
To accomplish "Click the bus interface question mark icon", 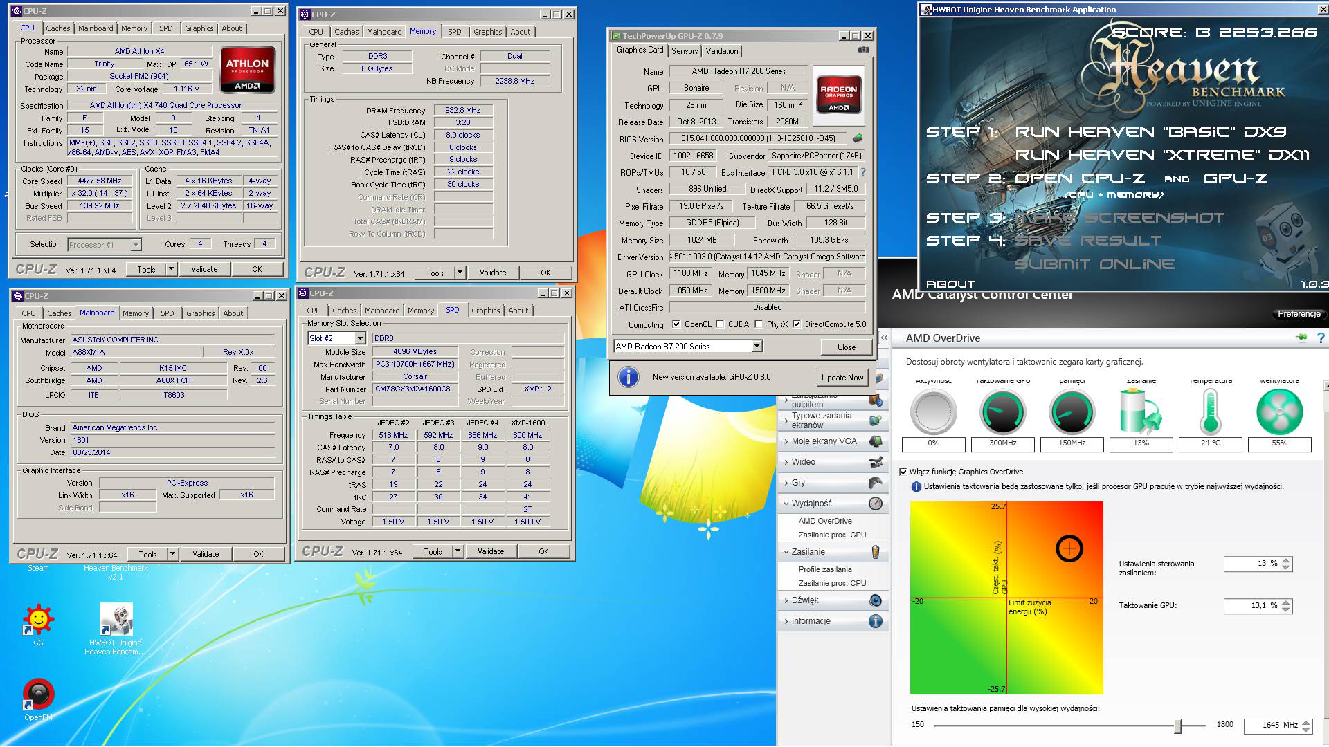I will tap(863, 172).
